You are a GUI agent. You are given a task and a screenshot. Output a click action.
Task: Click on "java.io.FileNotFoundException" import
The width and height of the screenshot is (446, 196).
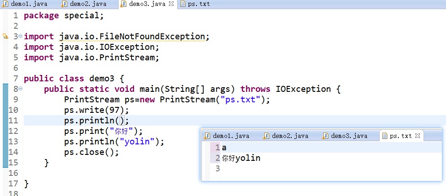tap(132, 37)
